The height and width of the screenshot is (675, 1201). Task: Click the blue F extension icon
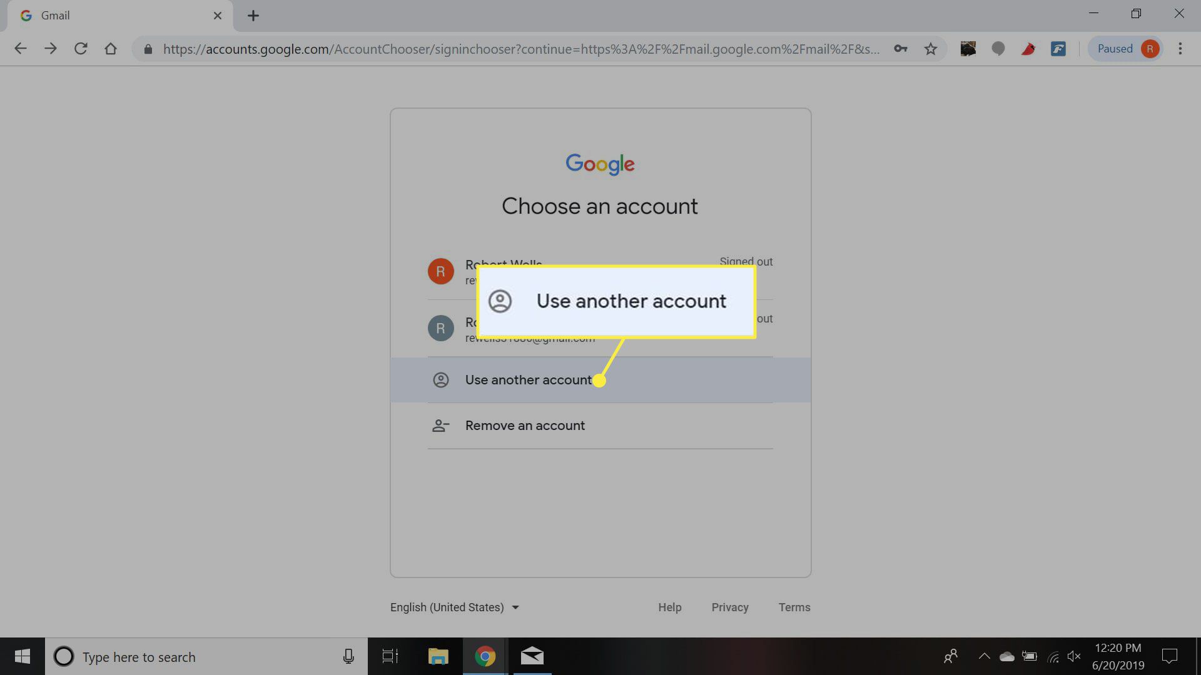pyautogui.click(x=1058, y=49)
